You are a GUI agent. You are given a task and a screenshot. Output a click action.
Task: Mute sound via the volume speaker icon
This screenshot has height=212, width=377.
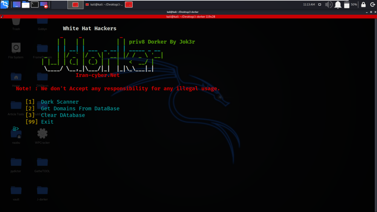coord(329,4)
